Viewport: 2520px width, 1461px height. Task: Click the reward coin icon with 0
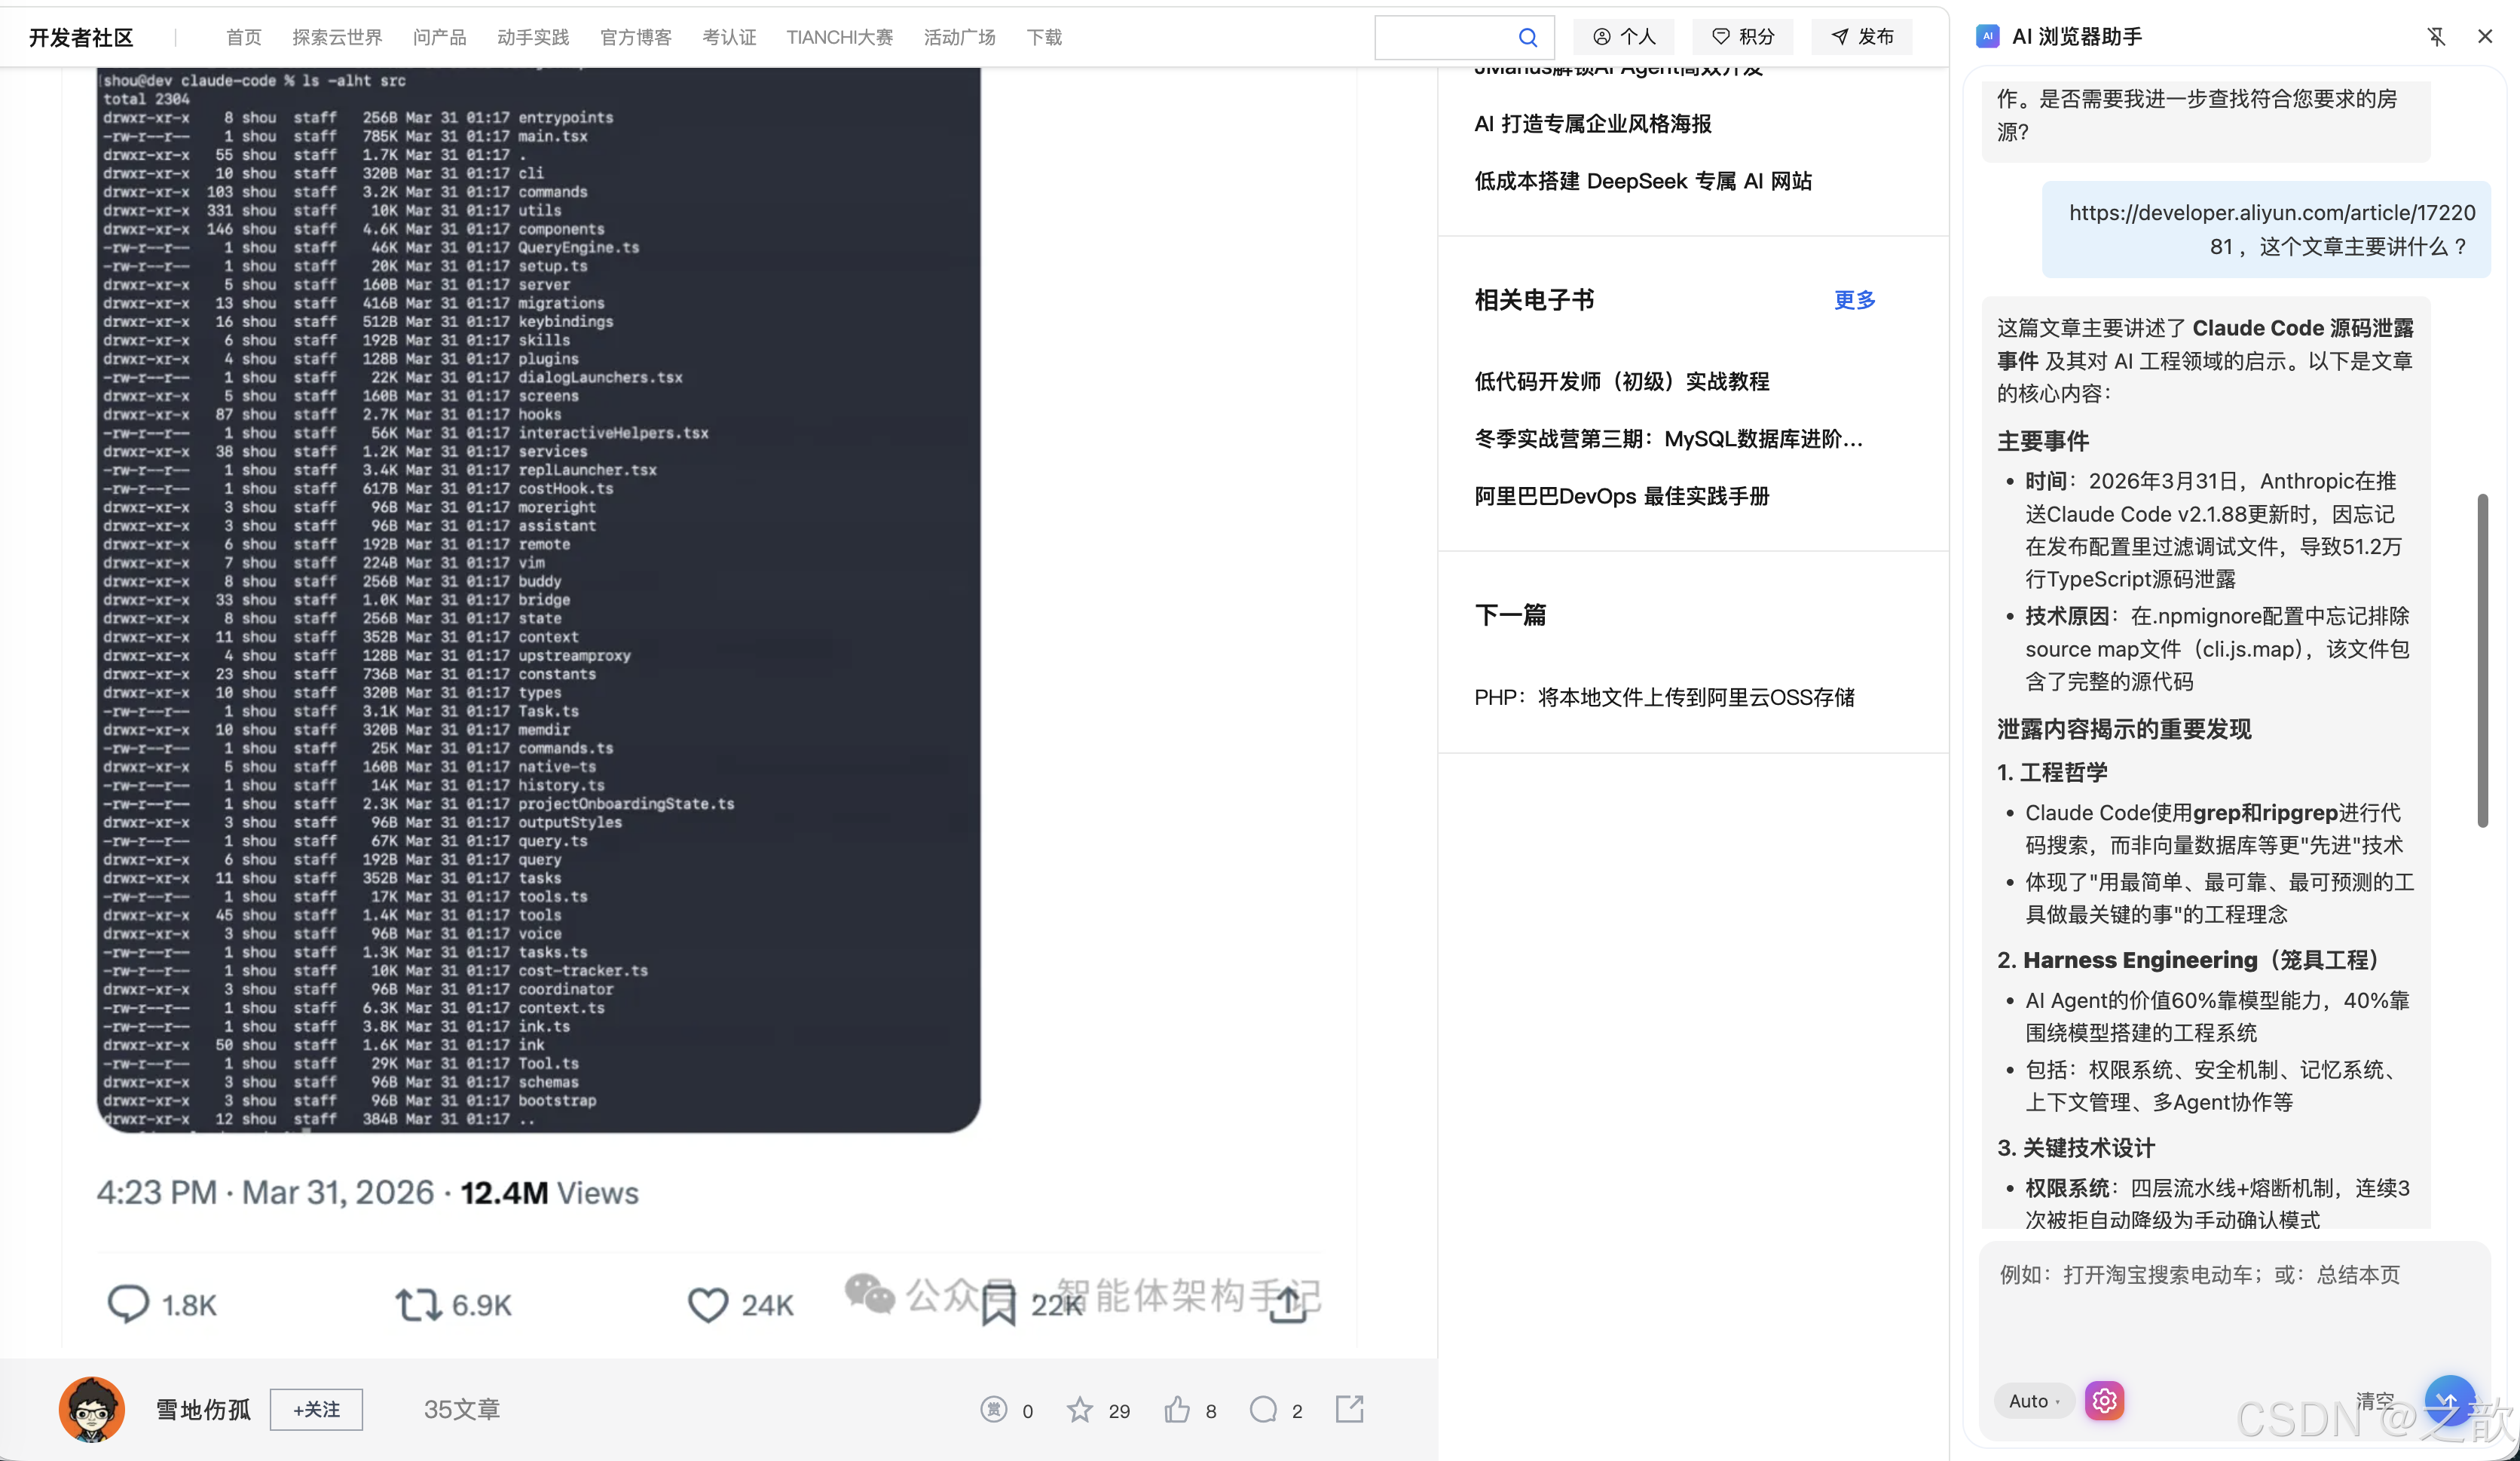(x=993, y=1410)
